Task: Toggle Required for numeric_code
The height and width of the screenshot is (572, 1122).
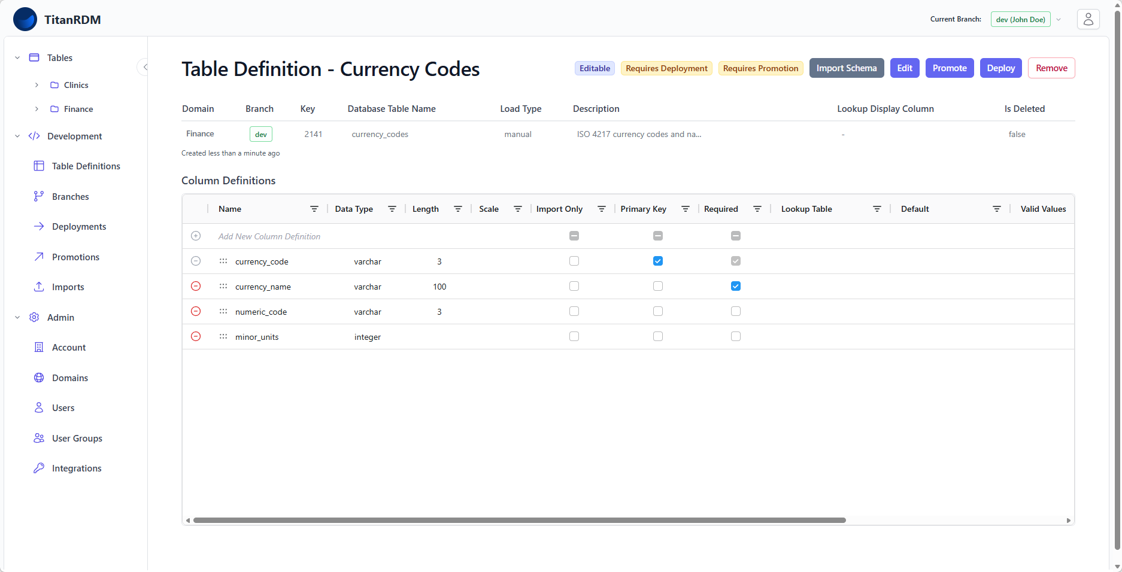Action: 736,311
